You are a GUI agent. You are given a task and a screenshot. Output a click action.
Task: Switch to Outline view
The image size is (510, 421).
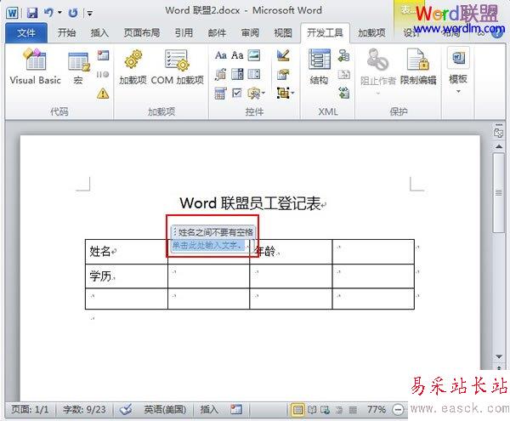(x=339, y=410)
